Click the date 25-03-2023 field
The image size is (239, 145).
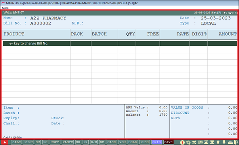tap(216, 18)
